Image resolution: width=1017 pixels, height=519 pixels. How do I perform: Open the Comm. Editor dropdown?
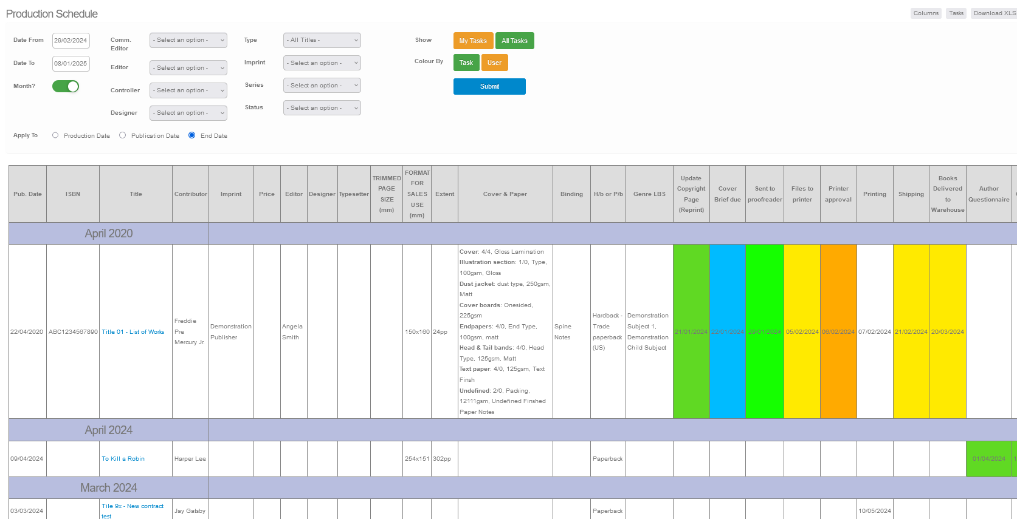(188, 40)
